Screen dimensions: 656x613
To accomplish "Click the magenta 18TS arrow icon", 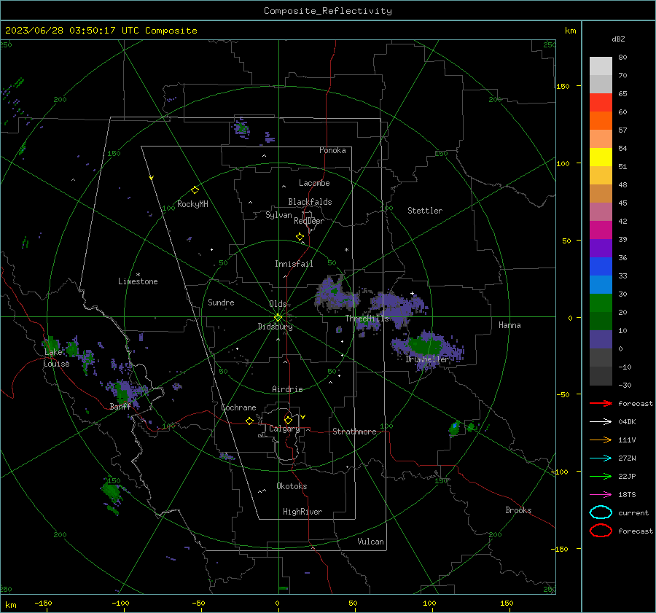I will click(x=601, y=495).
